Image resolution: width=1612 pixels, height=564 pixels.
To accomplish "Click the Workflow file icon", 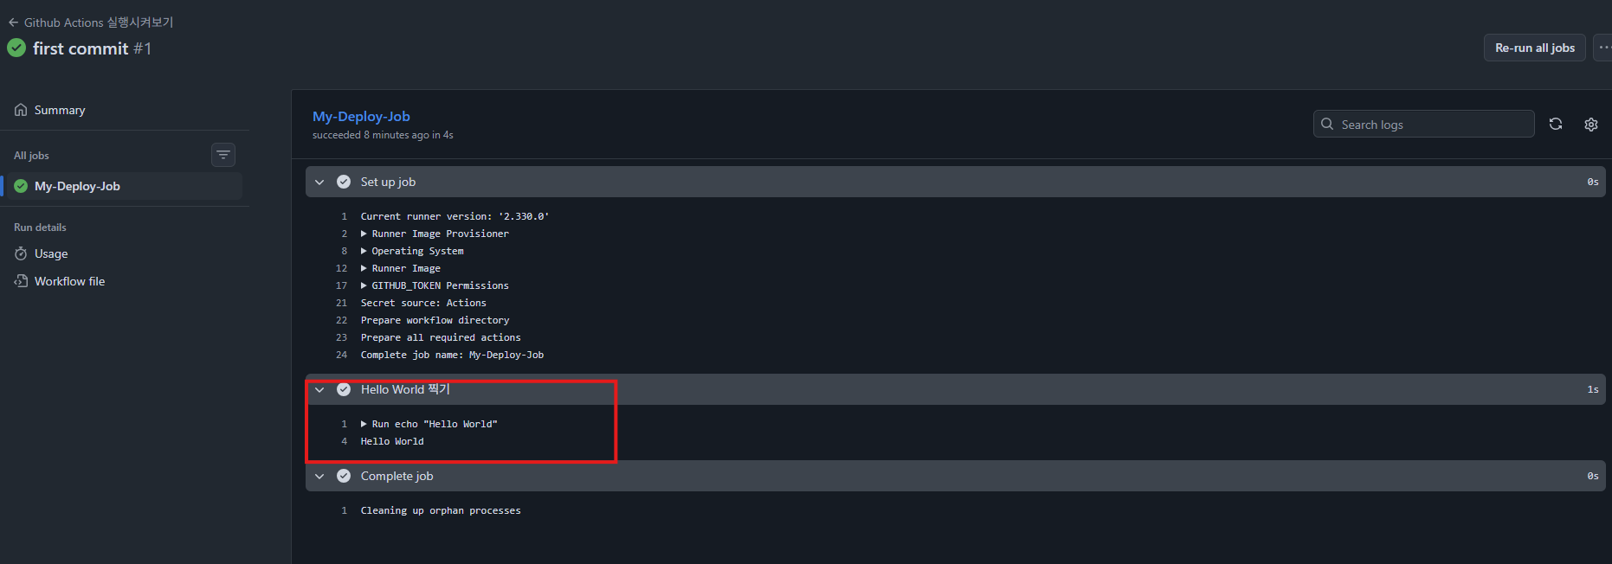I will [x=21, y=281].
